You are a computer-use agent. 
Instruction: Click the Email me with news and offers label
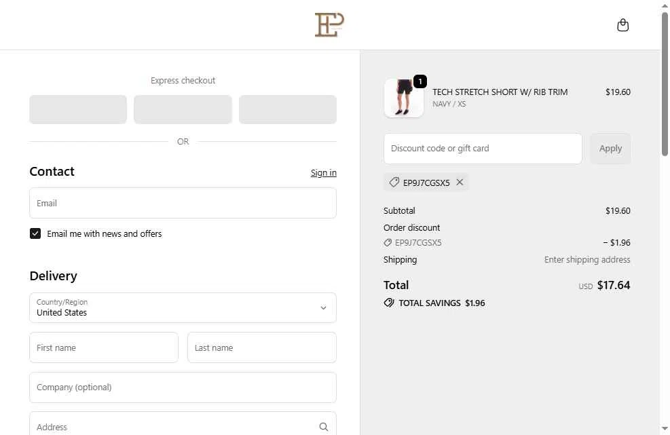pos(105,233)
